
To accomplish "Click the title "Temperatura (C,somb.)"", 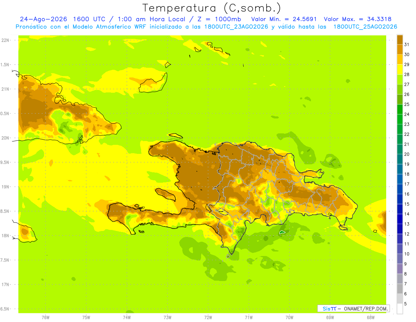I will pos(212,8).
